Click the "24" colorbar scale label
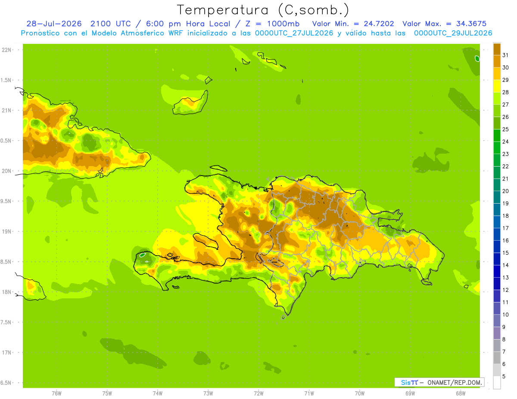This screenshot has height=399, width=517. coord(506,142)
